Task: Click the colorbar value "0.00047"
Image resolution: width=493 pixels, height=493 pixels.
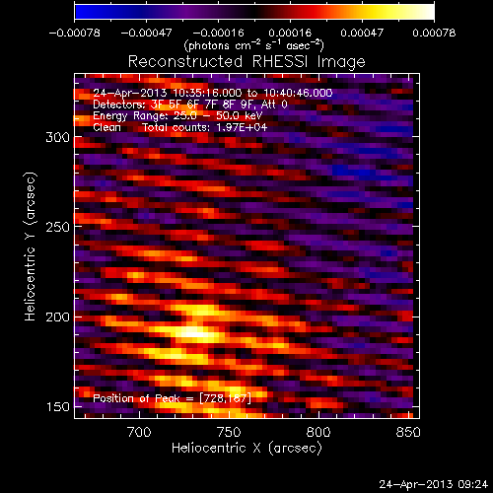Action: (362, 33)
